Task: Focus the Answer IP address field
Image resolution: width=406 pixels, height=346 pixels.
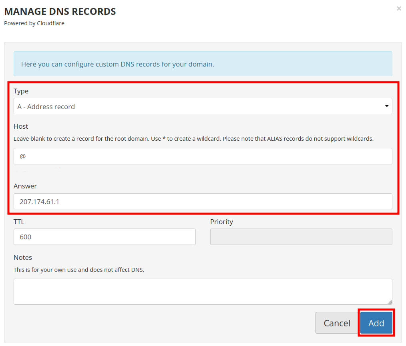Action: click(203, 202)
